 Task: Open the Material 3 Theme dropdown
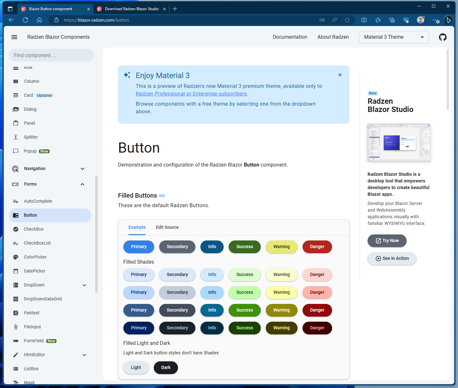pyautogui.click(x=394, y=37)
